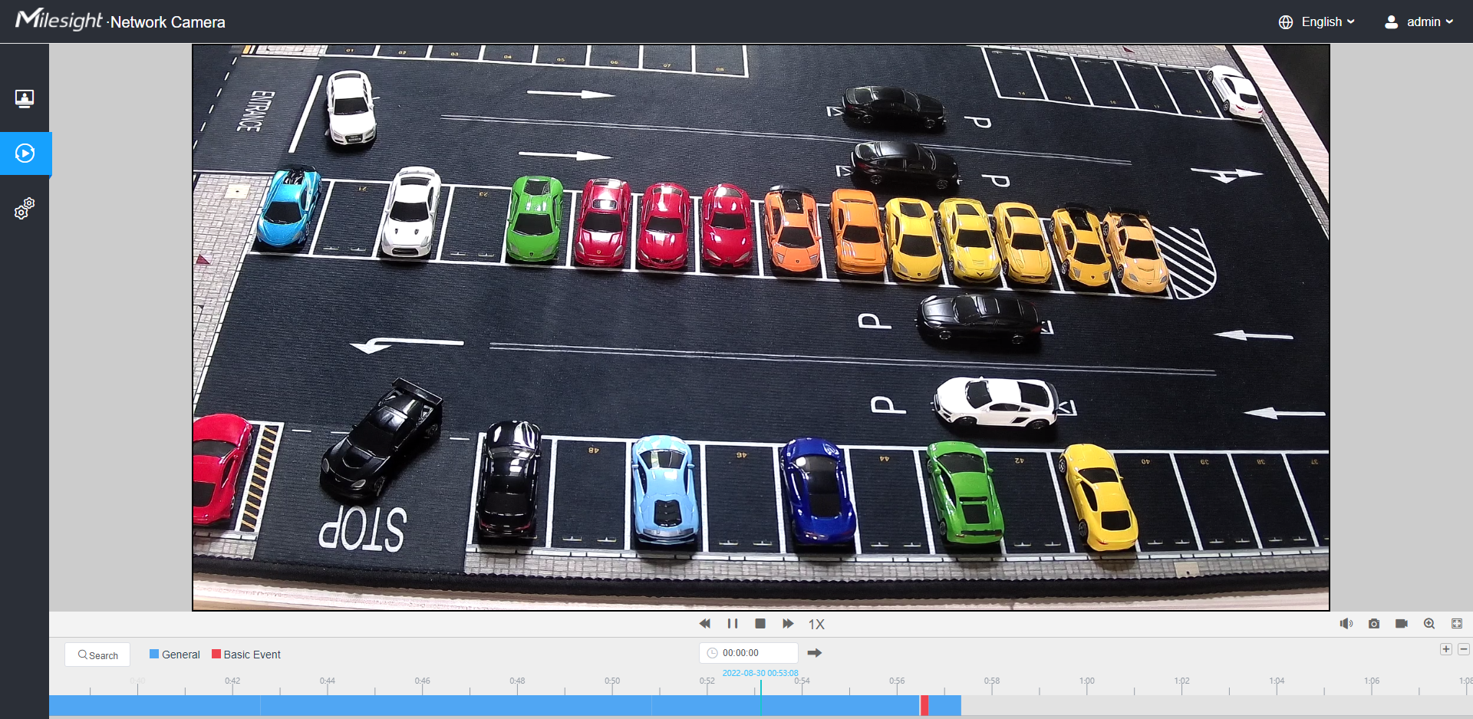The width and height of the screenshot is (1473, 719).
Task: Open the Playback page in sidebar
Action: click(25, 153)
